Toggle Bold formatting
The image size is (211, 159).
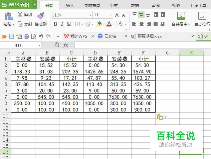(x=55, y=24)
